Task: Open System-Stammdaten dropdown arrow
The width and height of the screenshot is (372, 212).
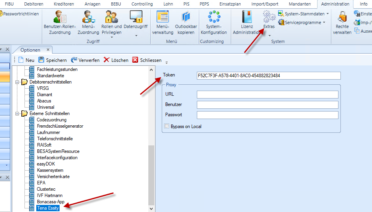Action: 328,14
